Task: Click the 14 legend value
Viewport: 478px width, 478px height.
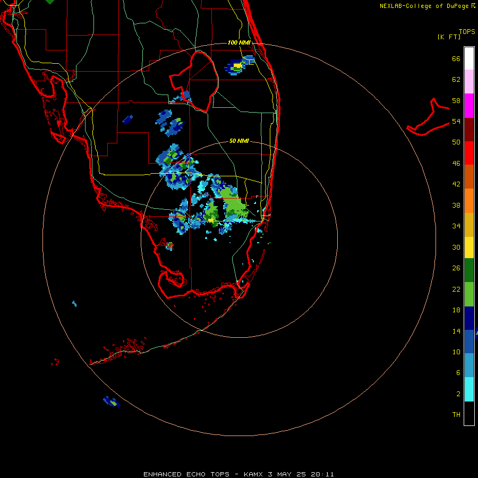Action: pos(456,331)
